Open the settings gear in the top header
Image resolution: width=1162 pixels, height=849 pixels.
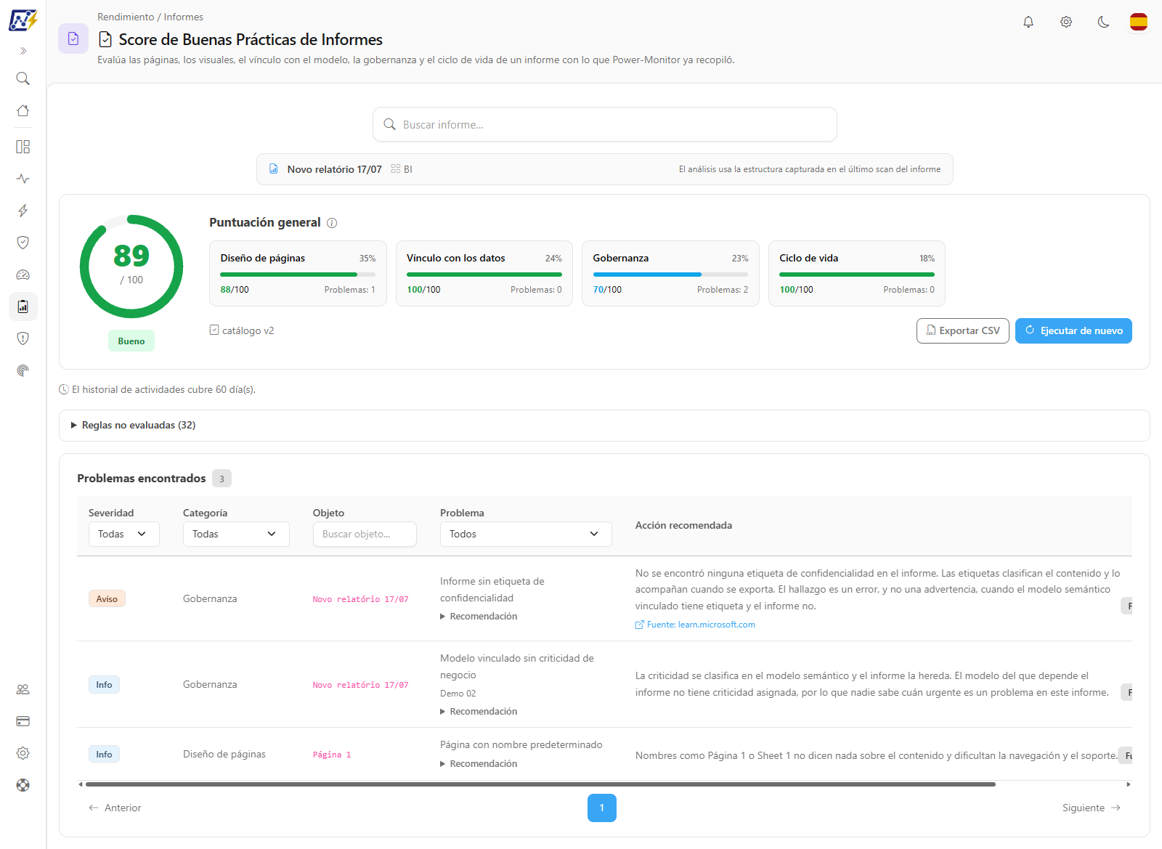tap(1066, 22)
